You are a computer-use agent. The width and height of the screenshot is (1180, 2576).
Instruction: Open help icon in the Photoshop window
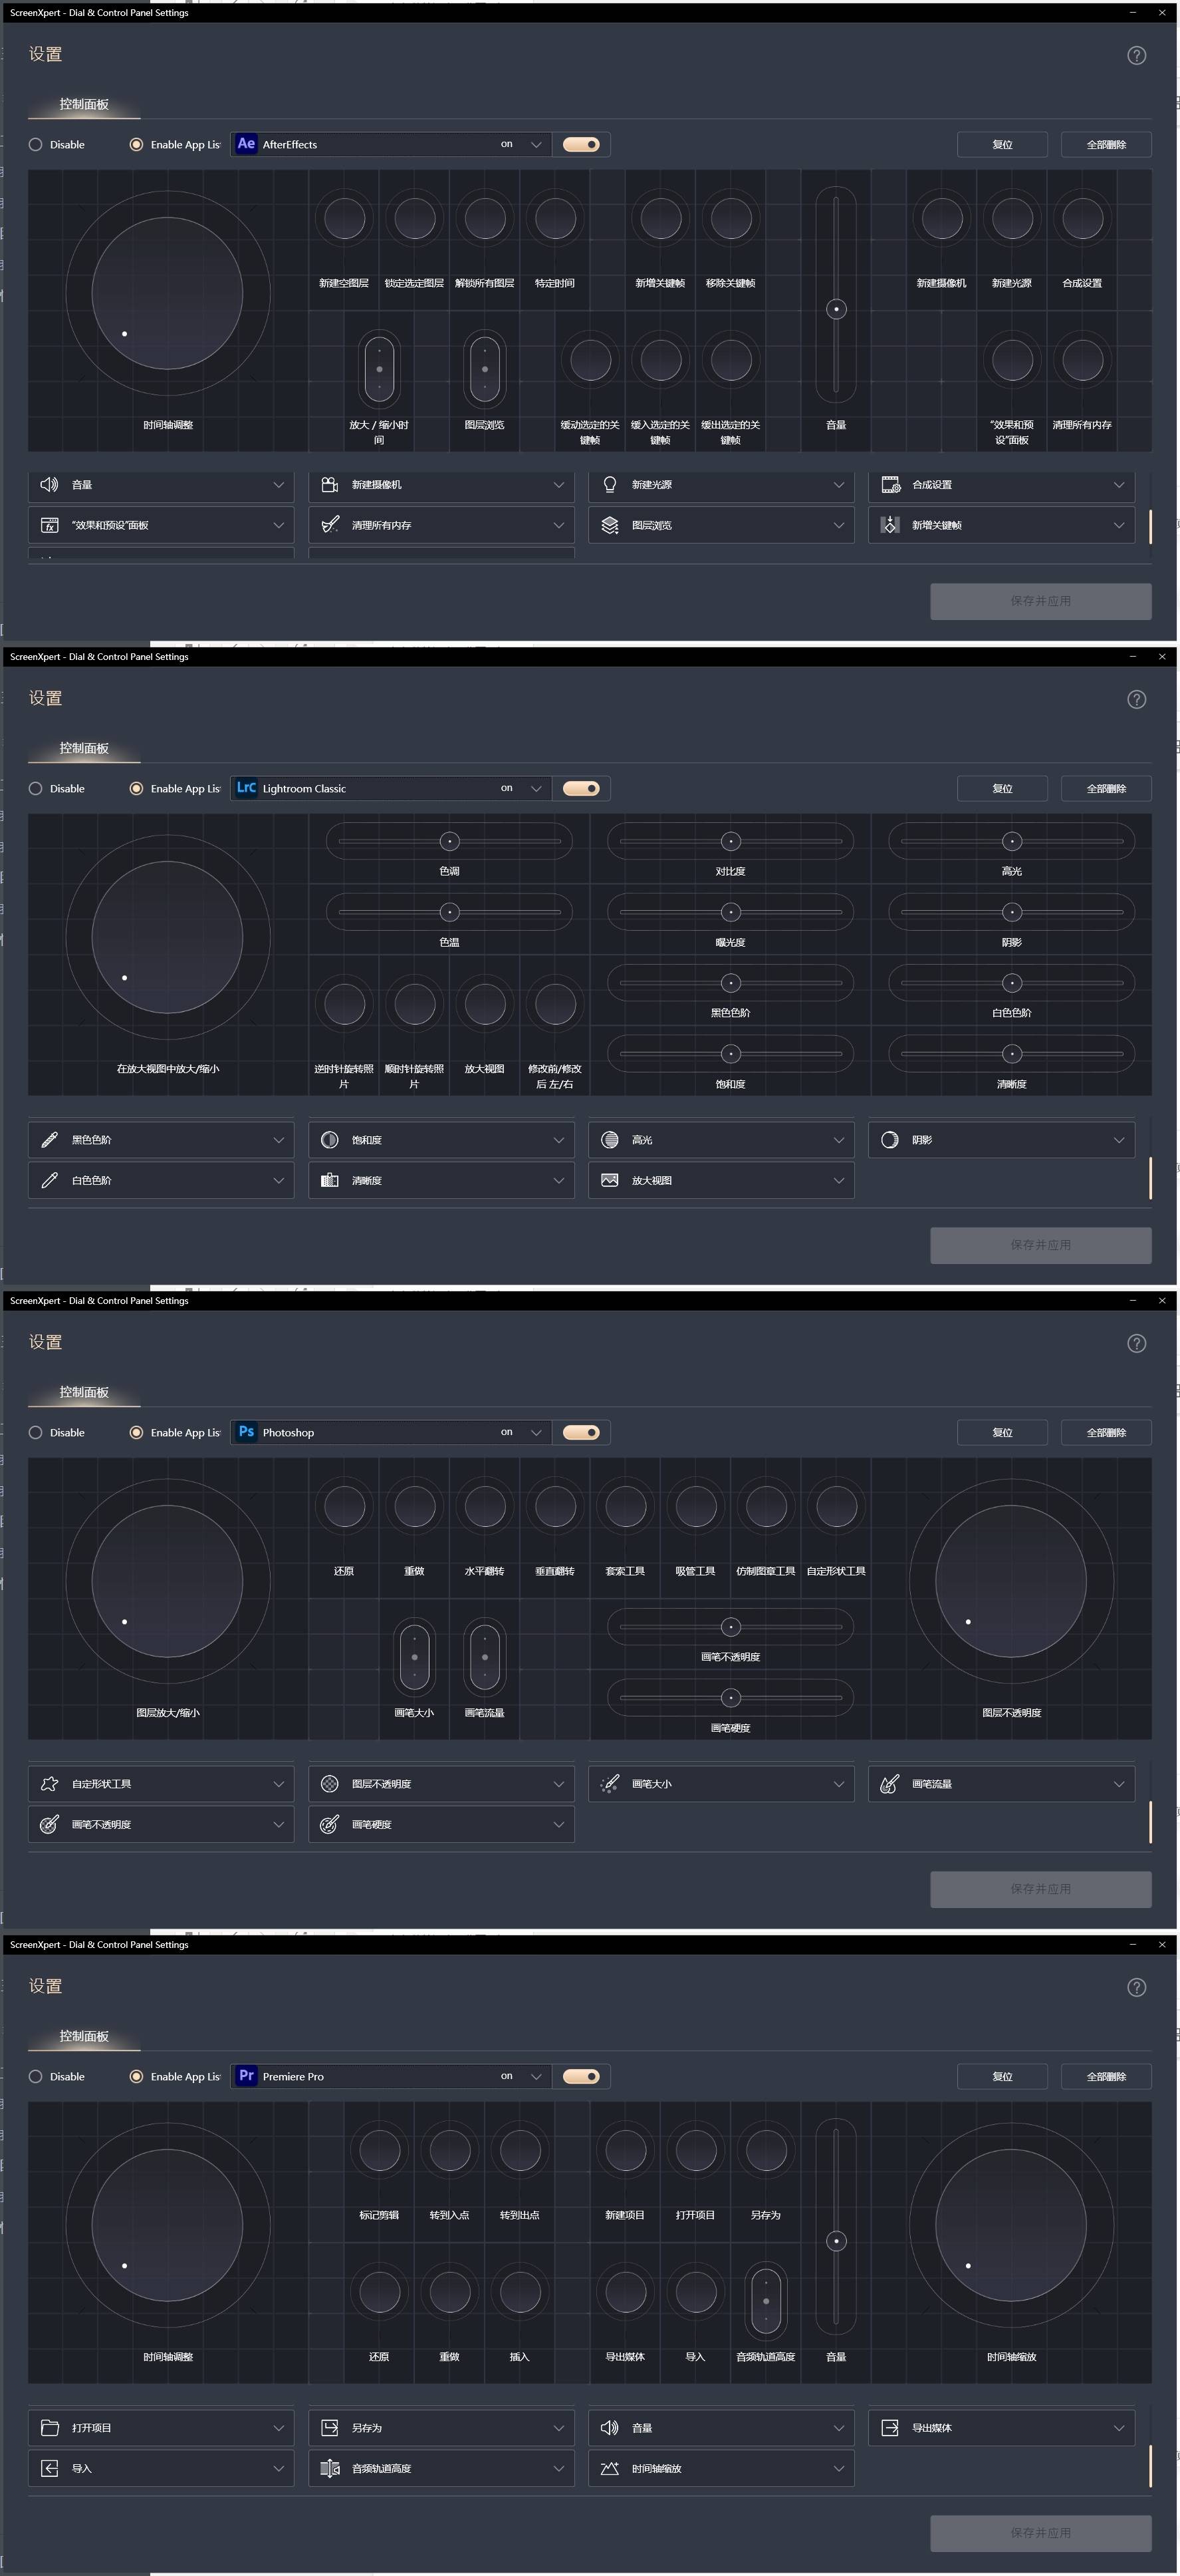click(x=1136, y=1343)
